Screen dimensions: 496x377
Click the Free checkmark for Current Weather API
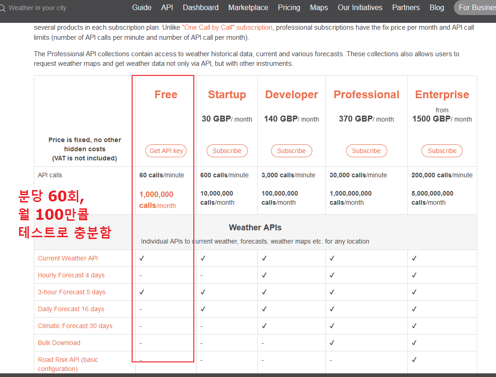(142, 258)
